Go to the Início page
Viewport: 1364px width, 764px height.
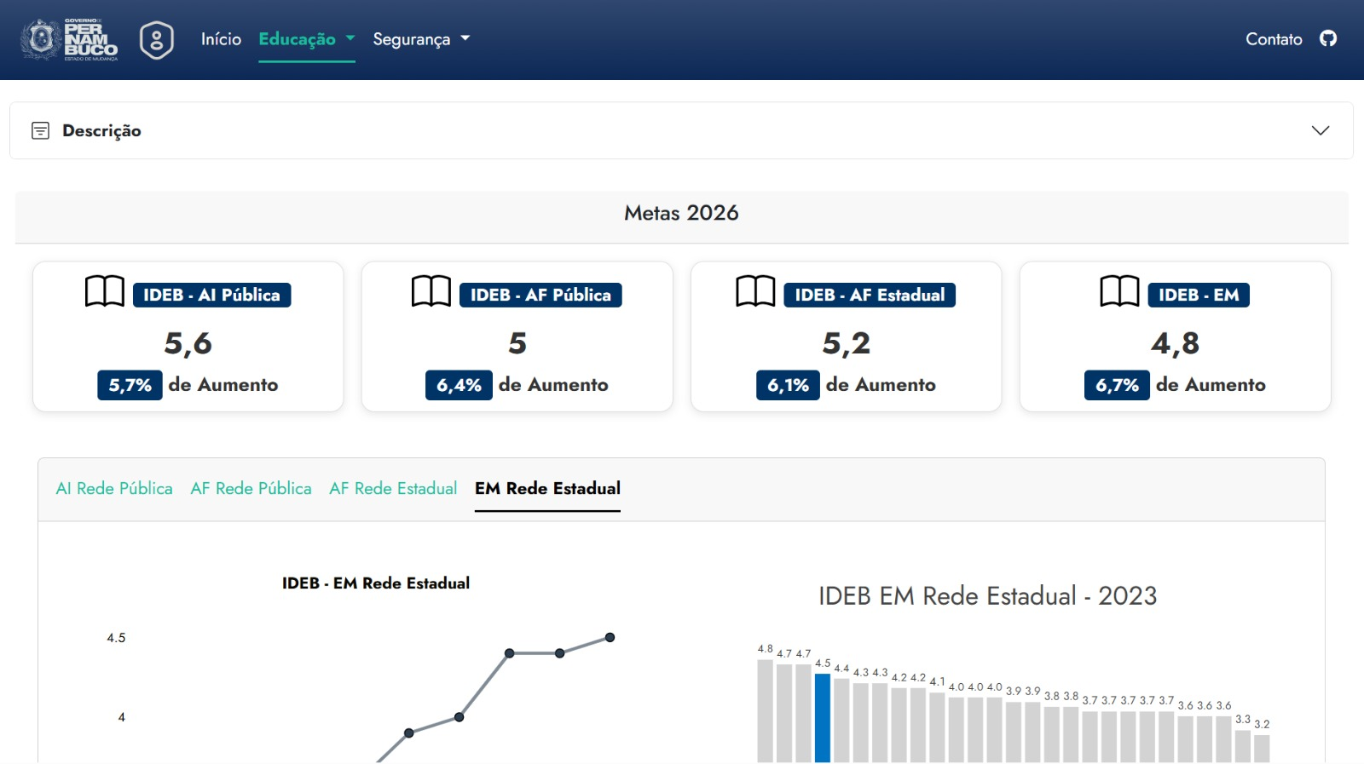coord(221,39)
